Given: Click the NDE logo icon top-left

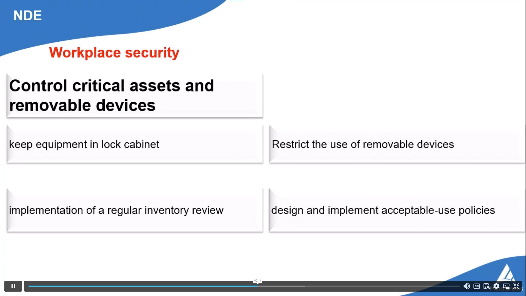Looking at the screenshot, I should [28, 15].
